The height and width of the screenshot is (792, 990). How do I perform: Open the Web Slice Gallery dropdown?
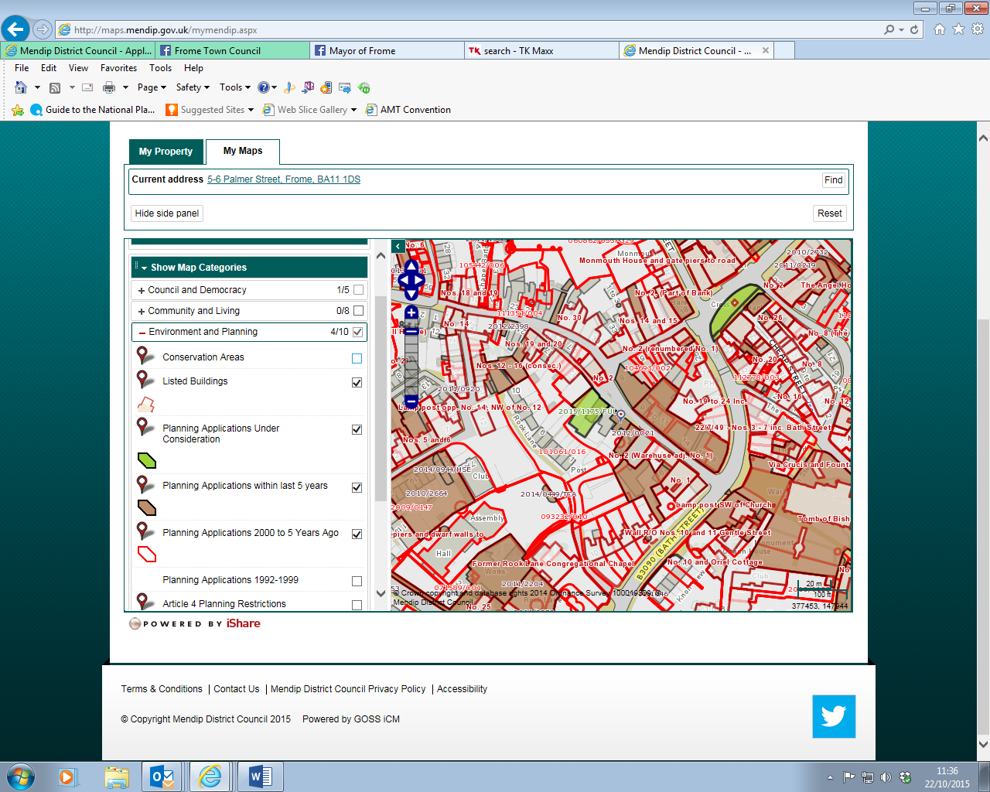point(309,110)
